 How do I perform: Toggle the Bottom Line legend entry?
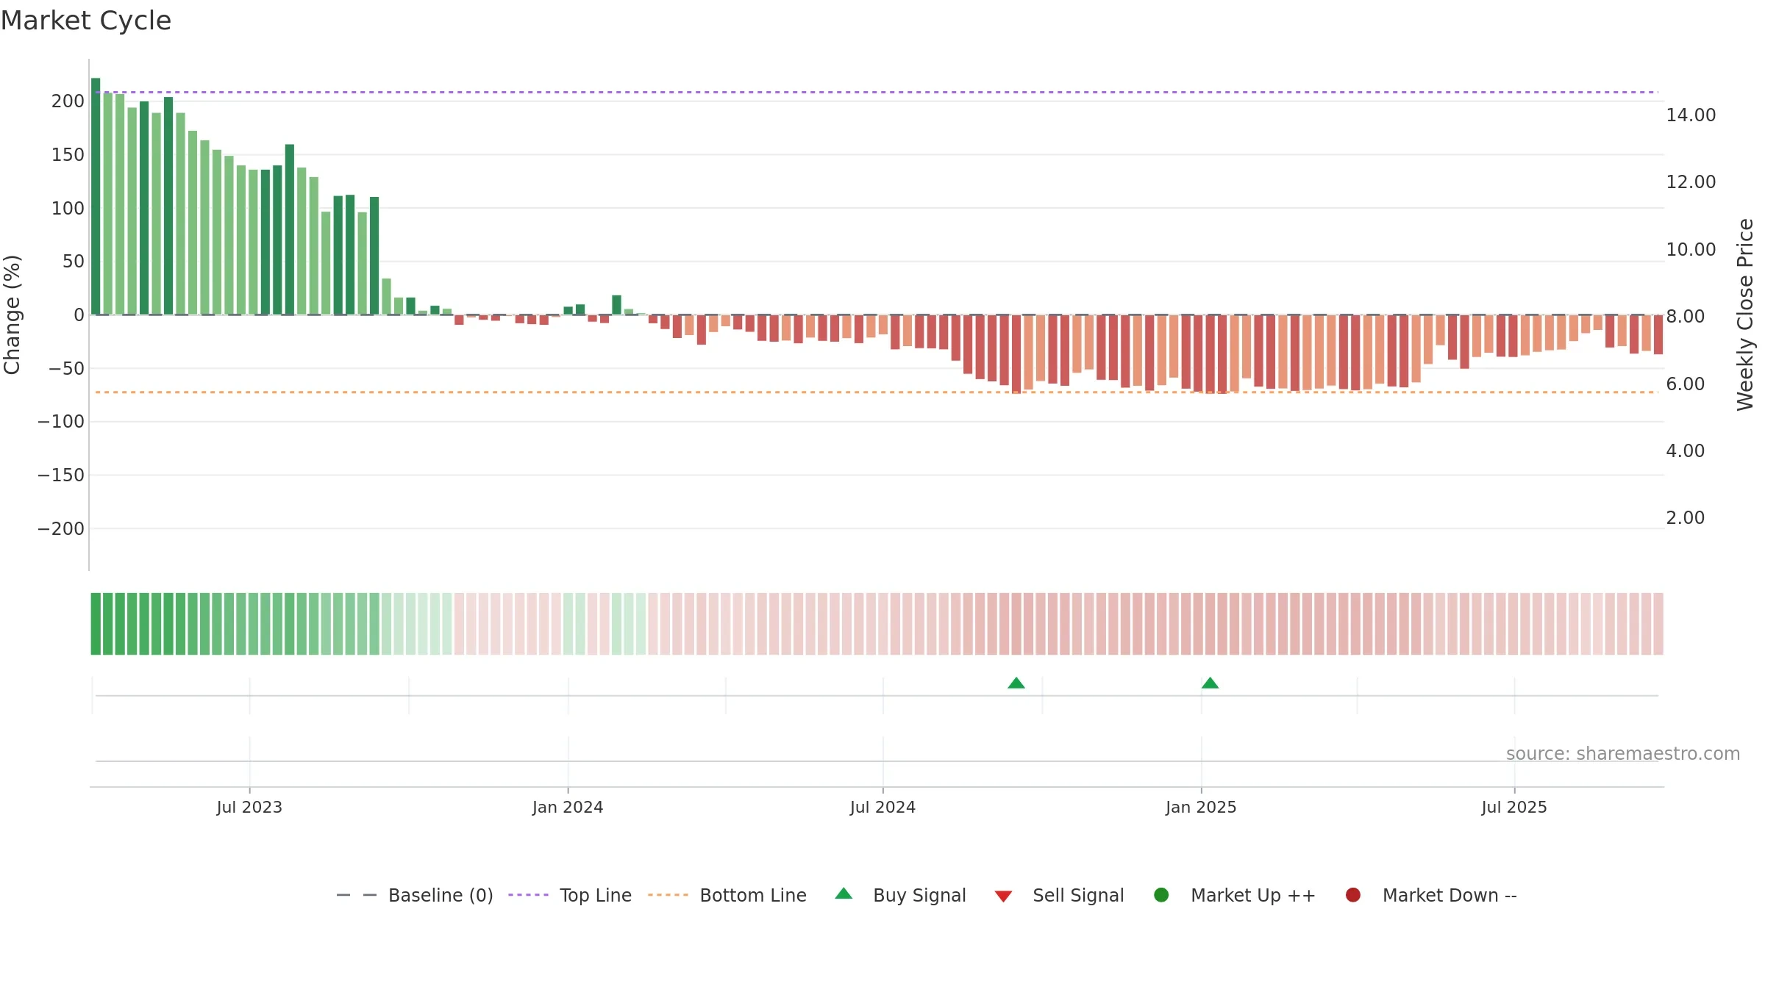[727, 895]
